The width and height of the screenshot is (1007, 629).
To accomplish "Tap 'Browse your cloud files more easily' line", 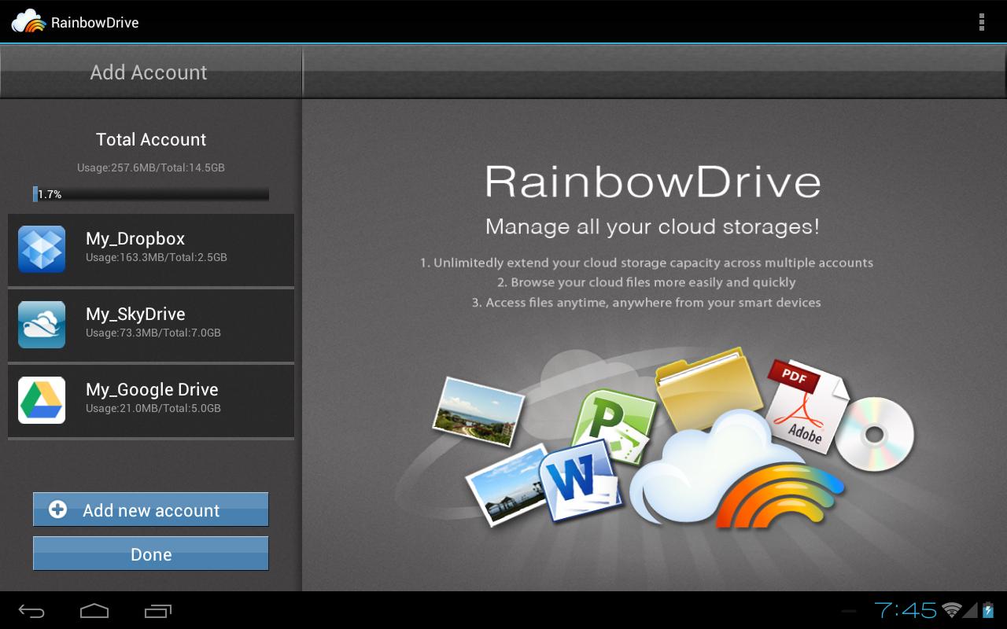I will 646,282.
